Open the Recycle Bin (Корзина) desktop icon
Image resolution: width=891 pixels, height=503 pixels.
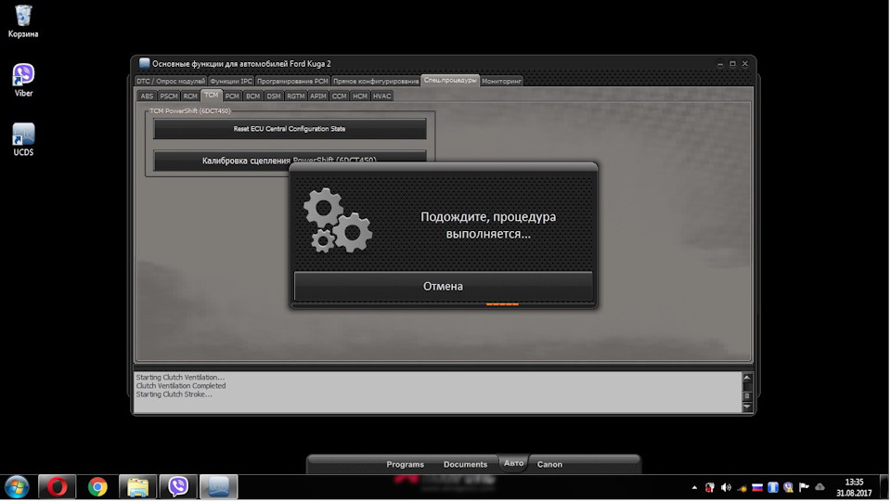tap(23, 21)
